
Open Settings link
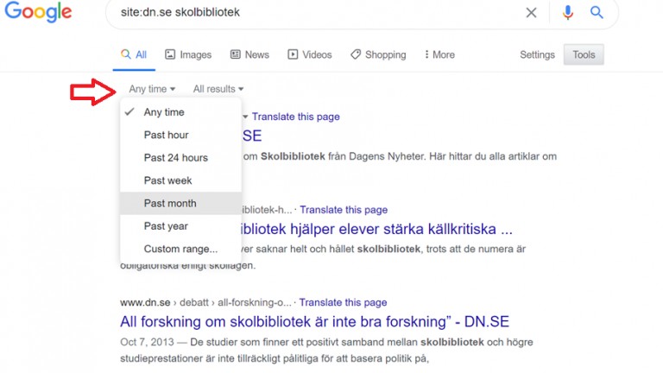537,55
